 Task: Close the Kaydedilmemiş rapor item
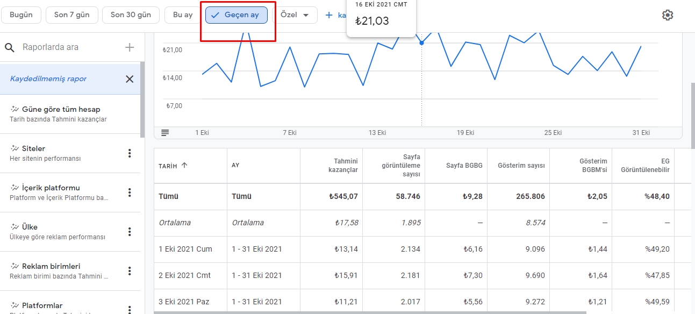[x=130, y=79]
